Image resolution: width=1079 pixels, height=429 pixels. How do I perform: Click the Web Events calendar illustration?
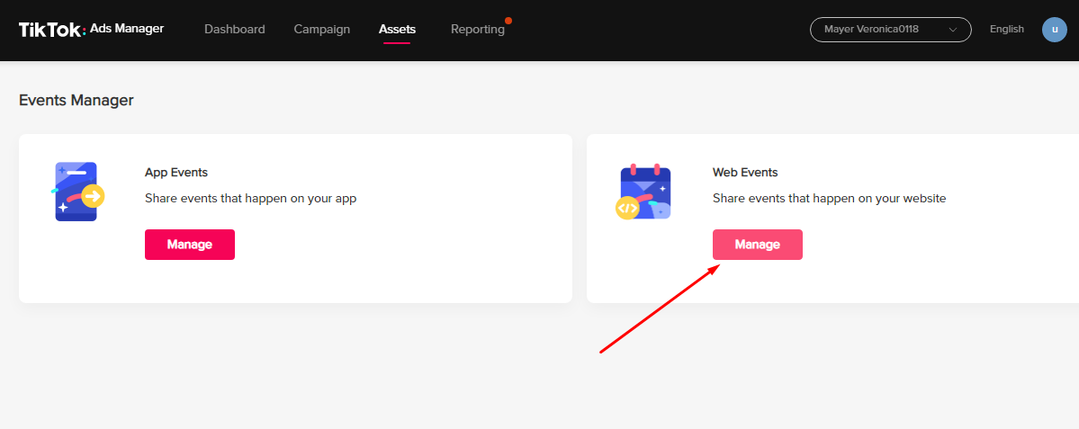tap(643, 192)
